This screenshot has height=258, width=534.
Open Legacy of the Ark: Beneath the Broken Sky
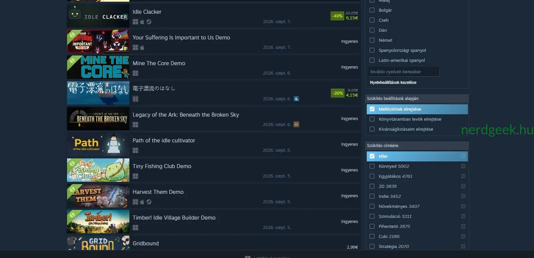coord(186,115)
